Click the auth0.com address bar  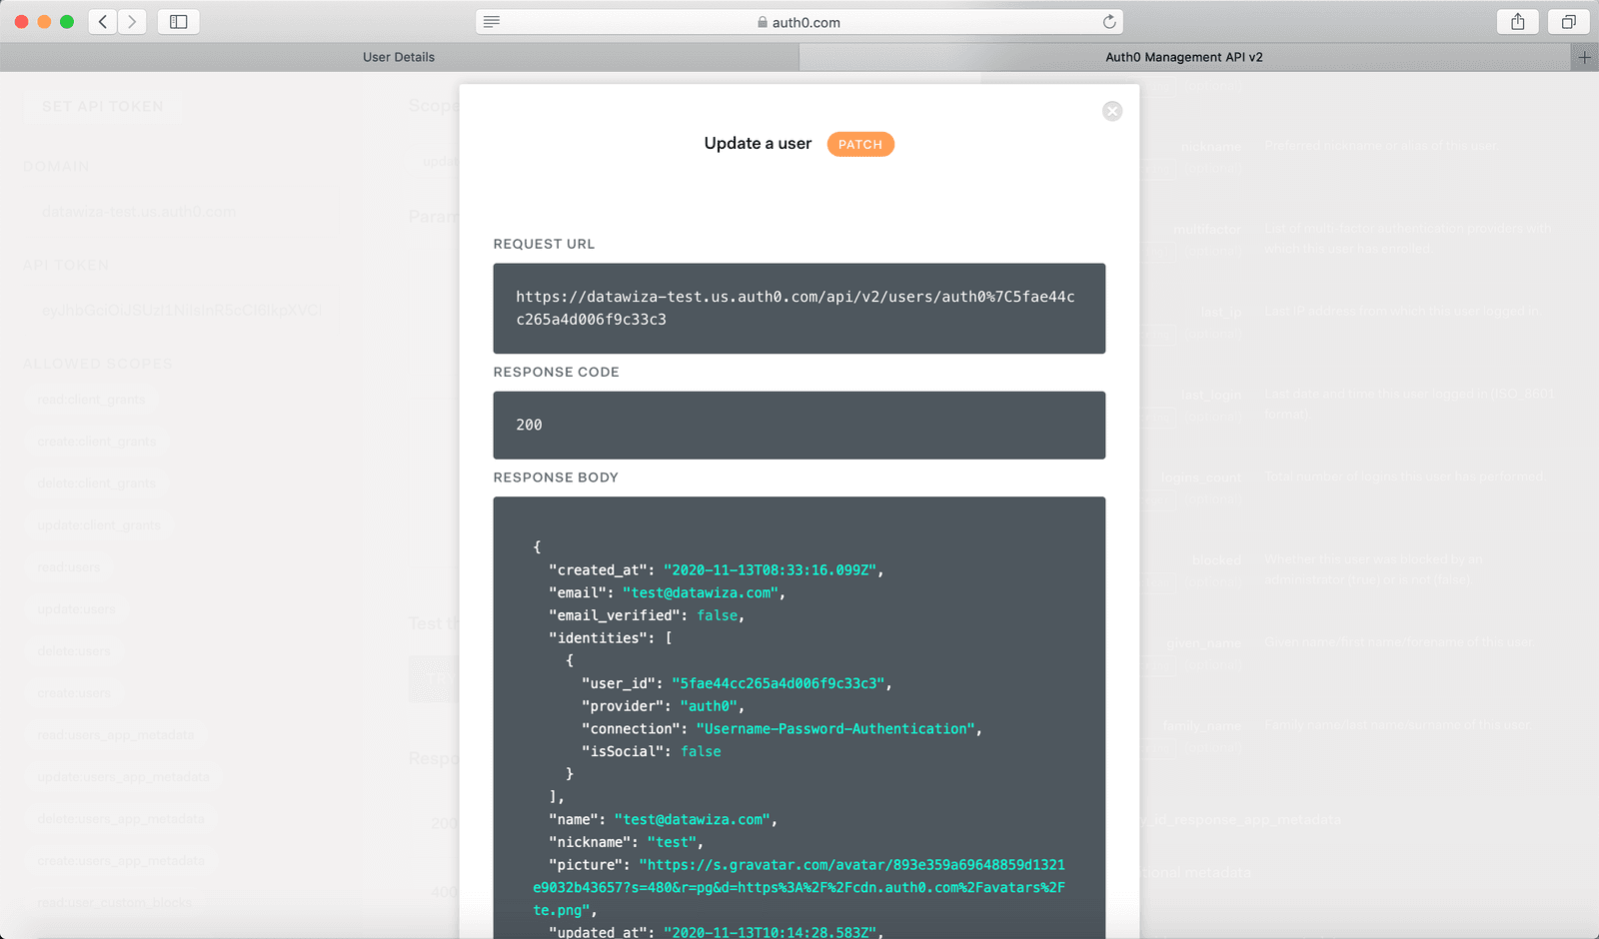(x=799, y=22)
